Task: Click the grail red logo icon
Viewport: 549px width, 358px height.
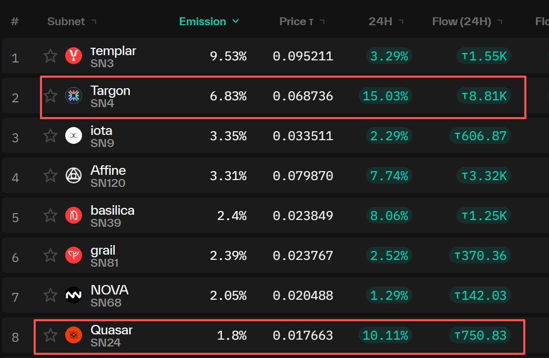Action: (74, 255)
